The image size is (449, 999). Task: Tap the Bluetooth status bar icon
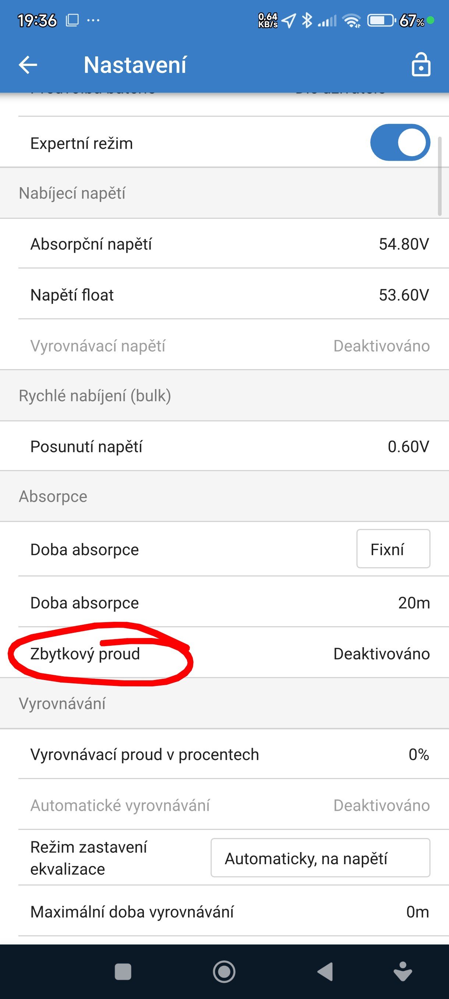pyautogui.click(x=307, y=20)
